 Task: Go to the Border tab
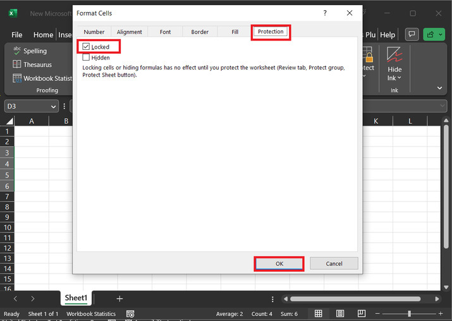pos(200,32)
